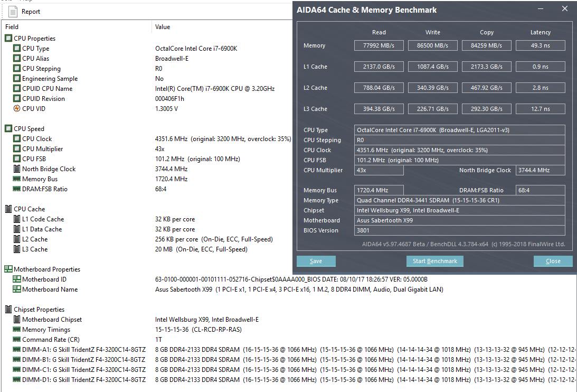Click the North Bridge Clock 3744.4 MHz field
577x392 pixels.
pos(540,170)
